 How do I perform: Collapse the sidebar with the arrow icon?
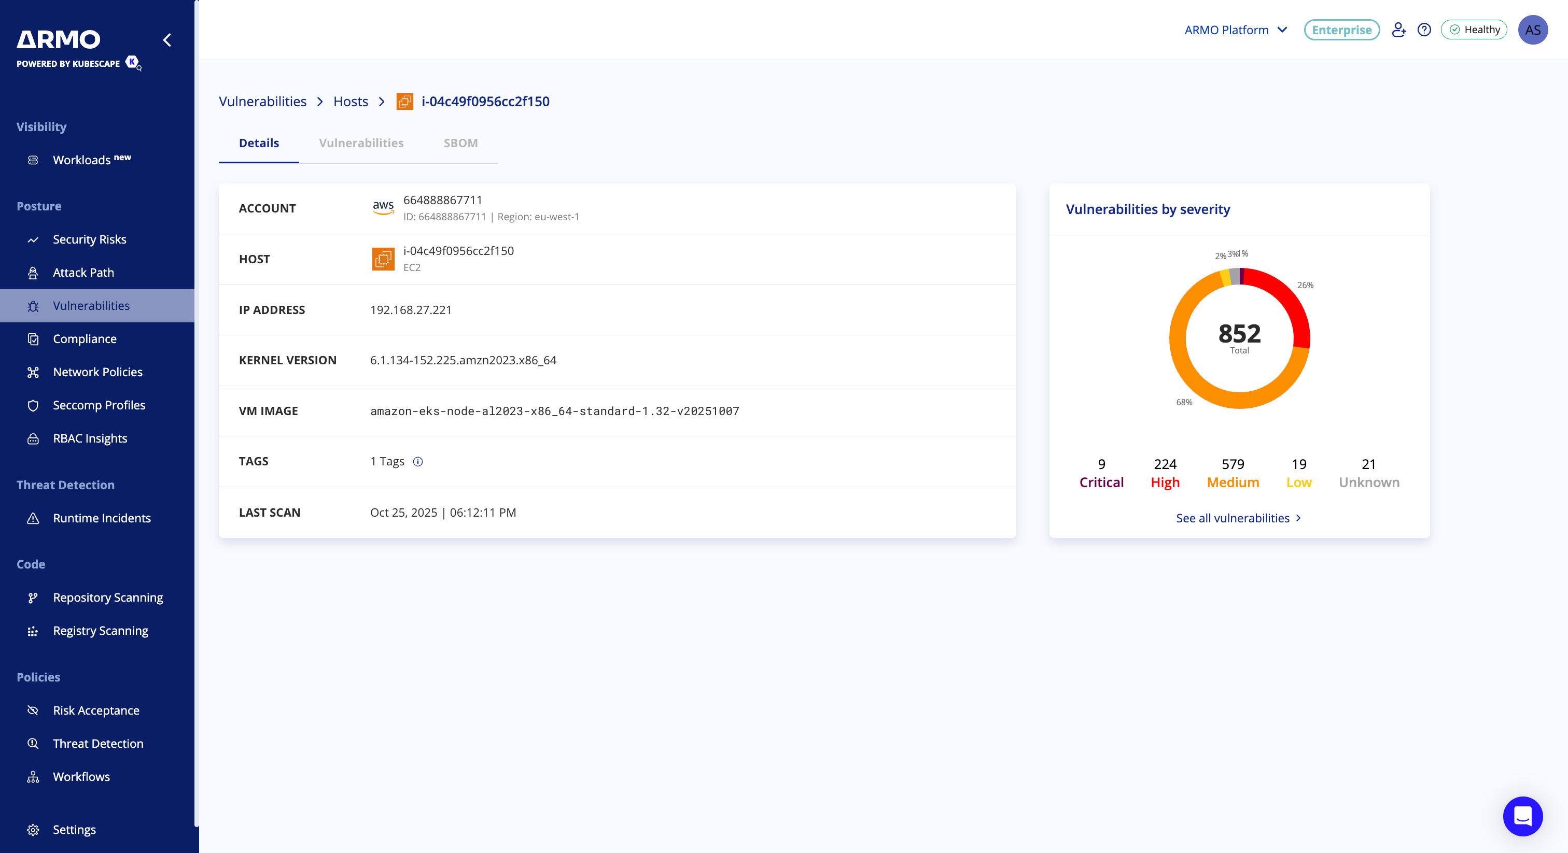point(167,40)
